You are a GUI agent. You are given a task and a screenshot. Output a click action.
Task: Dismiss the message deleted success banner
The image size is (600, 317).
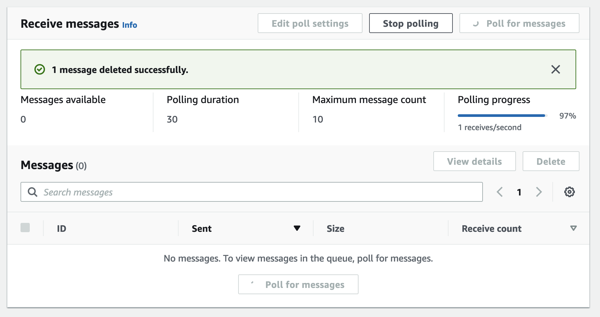[x=555, y=69]
